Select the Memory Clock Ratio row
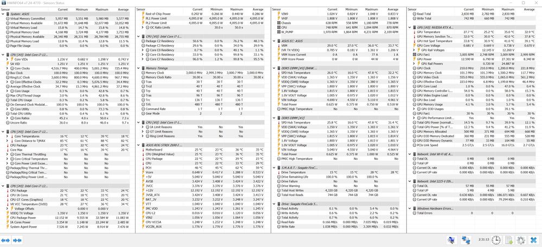 201,77
